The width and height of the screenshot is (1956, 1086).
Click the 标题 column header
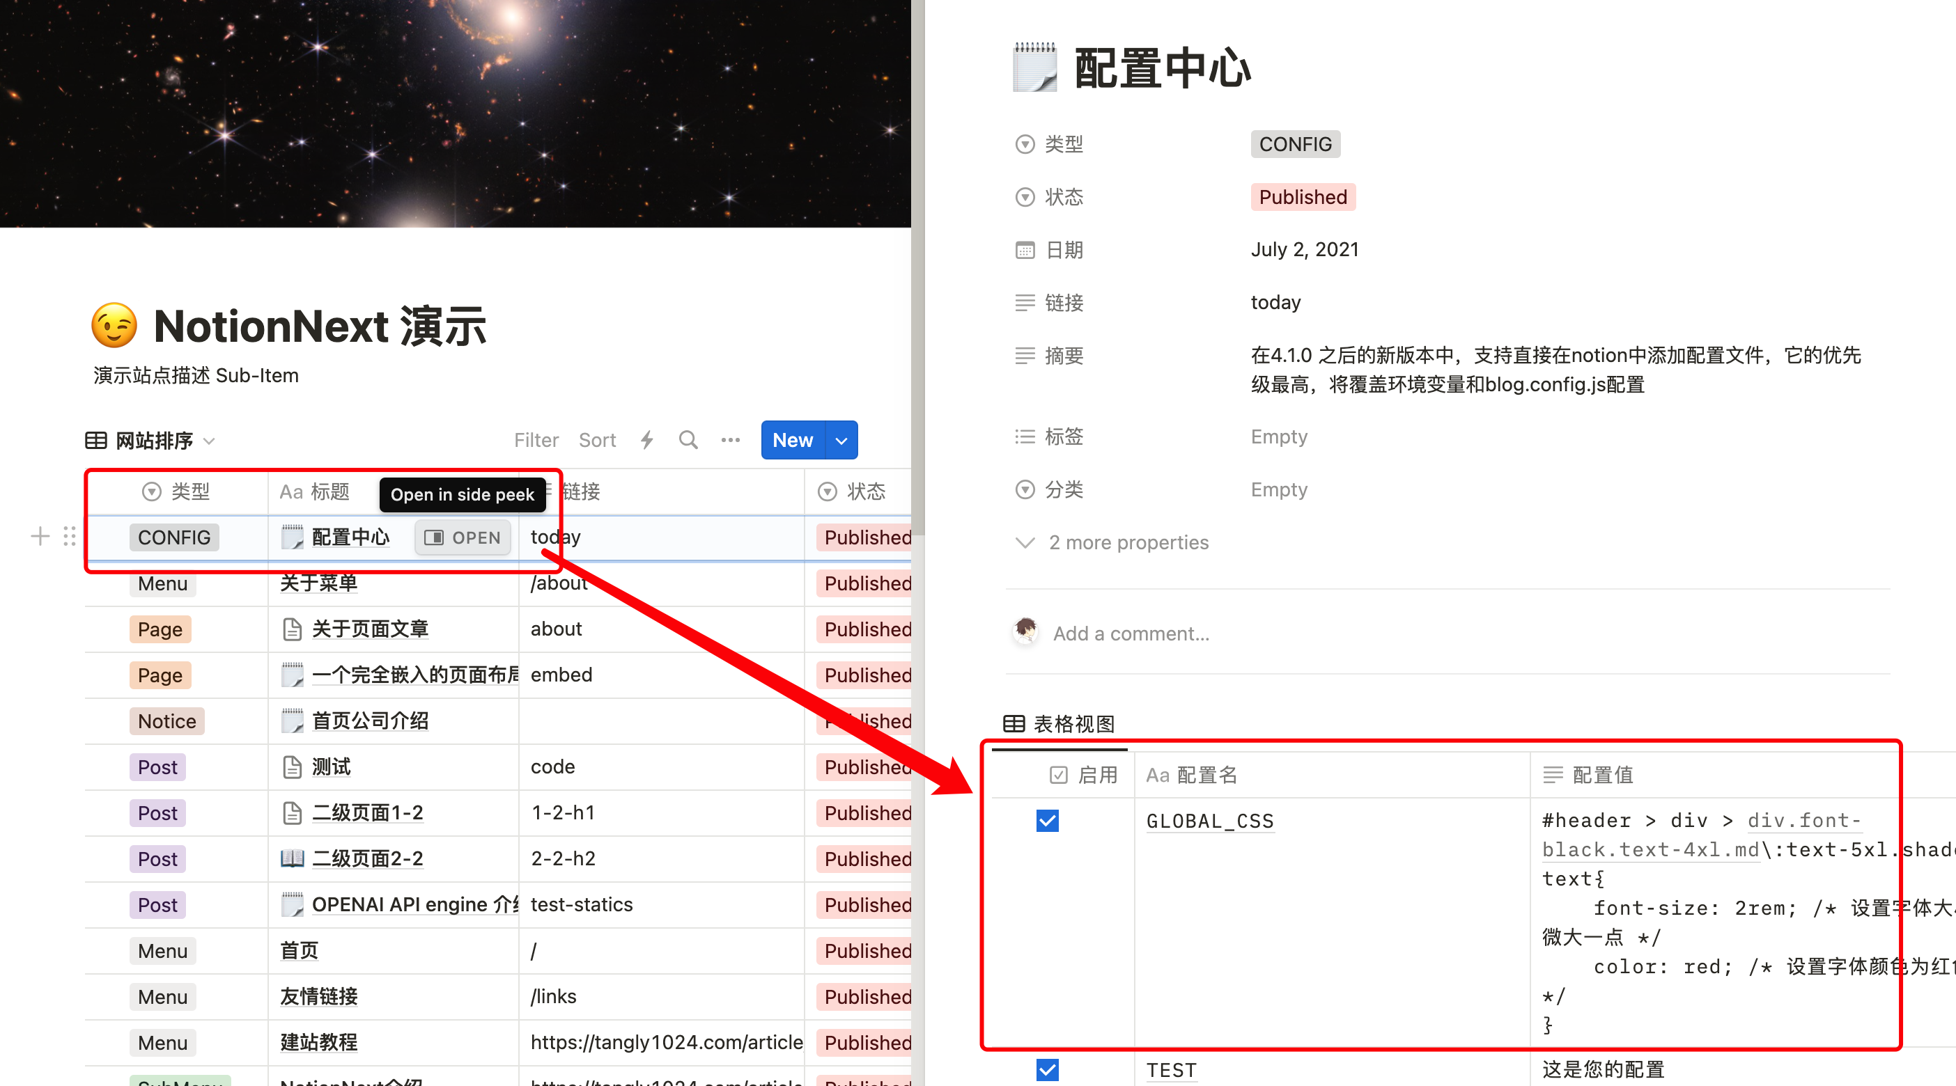coord(314,491)
